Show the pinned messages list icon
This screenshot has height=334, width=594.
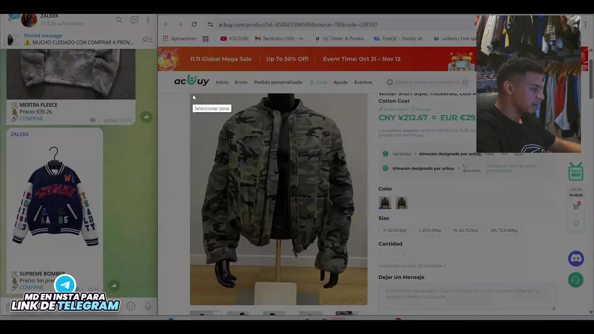(147, 39)
